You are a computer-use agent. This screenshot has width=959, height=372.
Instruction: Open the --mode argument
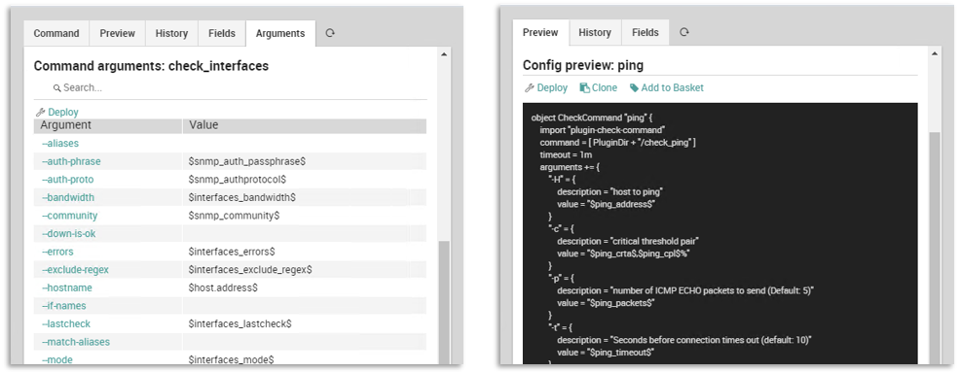56,359
